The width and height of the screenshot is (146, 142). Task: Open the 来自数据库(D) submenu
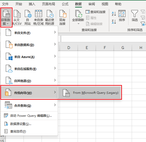click(x=29, y=44)
